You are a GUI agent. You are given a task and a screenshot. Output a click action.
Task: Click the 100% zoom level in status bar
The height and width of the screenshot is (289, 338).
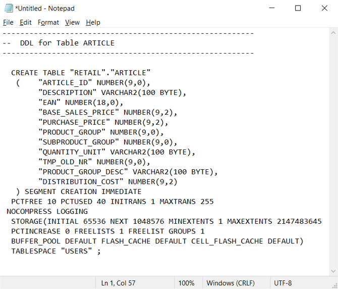tap(186, 282)
